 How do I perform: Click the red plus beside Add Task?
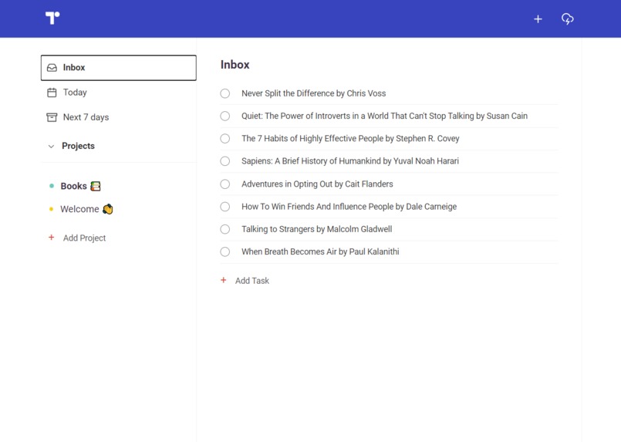[x=224, y=281]
